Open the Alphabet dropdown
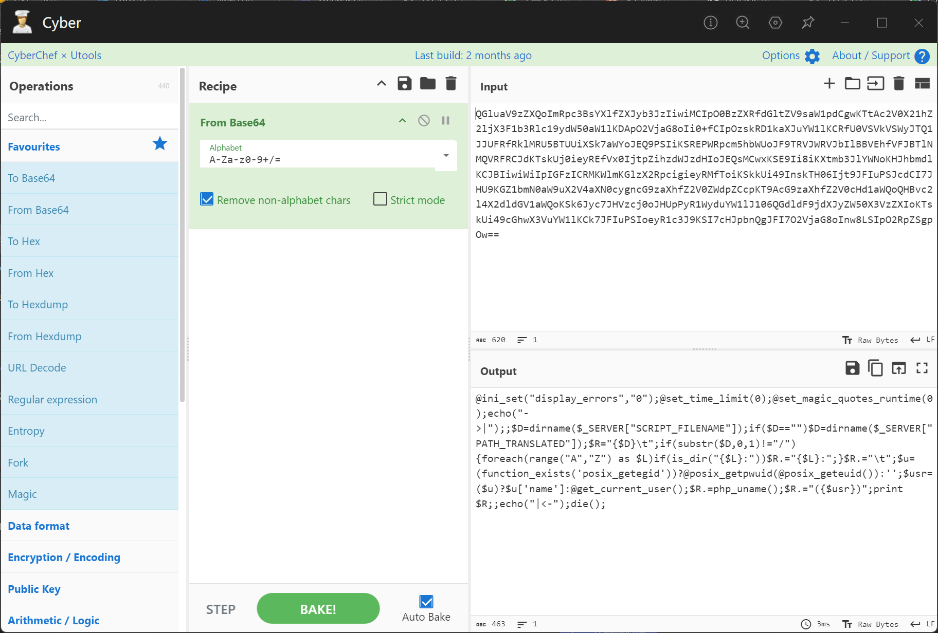The width and height of the screenshot is (938, 633). click(x=446, y=155)
